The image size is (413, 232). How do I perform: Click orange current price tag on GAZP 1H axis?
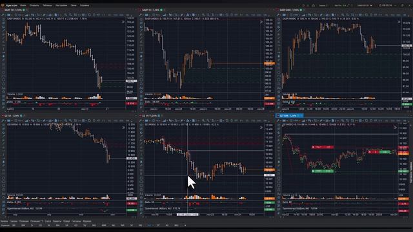tap(269, 63)
